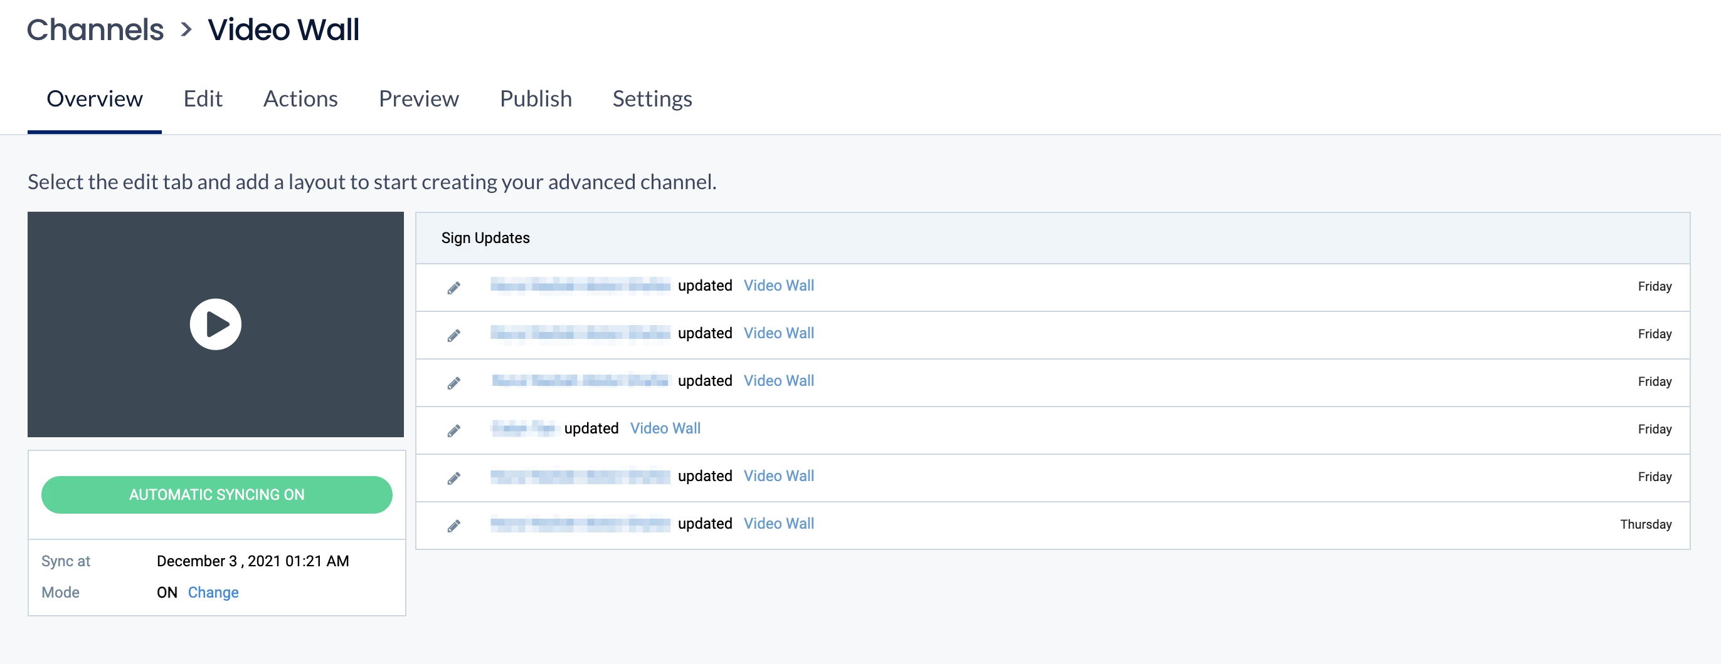This screenshot has height=664, width=1721.
Task: Click the Sign Updates panel header
Action: 1052,238
